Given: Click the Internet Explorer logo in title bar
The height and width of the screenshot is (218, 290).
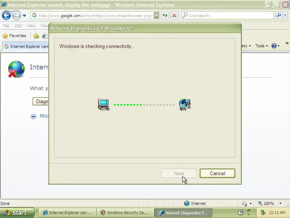Looking at the screenshot, I should click(4, 4).
